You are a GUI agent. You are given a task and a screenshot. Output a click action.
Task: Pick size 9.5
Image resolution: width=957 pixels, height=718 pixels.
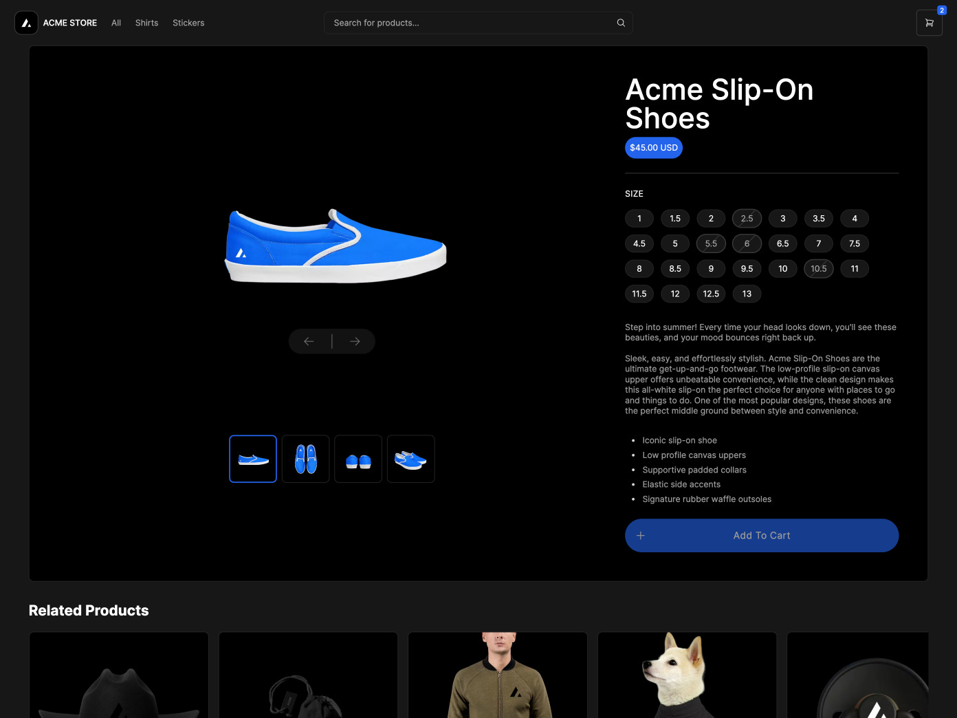coord(747,269)
